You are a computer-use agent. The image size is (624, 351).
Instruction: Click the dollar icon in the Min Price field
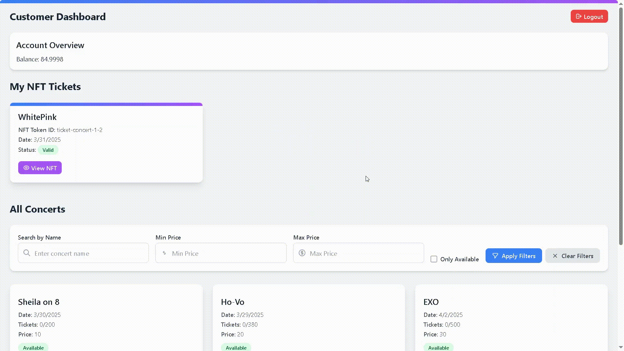point(164,253)
